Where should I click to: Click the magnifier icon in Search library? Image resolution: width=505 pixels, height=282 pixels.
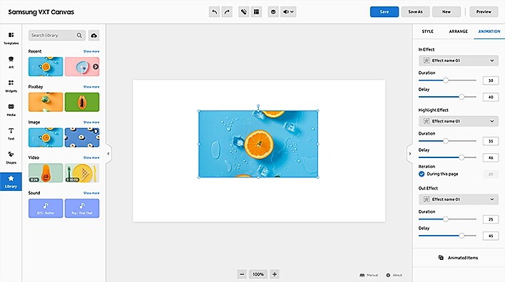(79, 36)
